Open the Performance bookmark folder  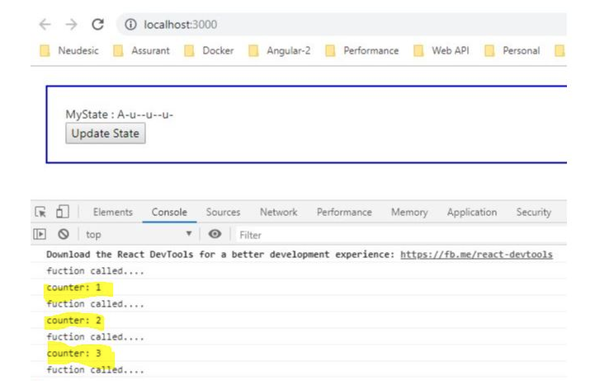click(362, 51)
